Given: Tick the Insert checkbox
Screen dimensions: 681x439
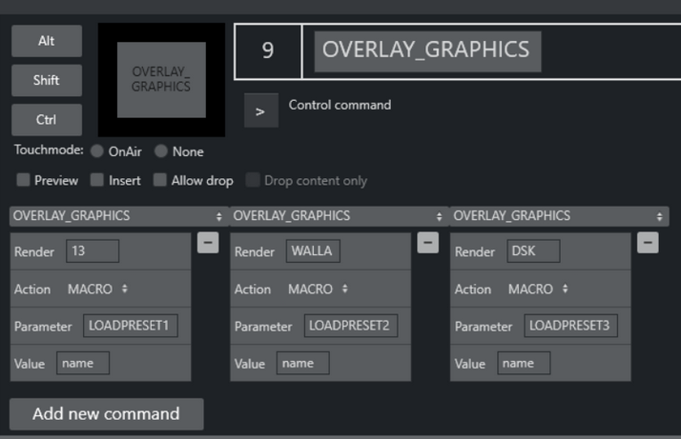Looking at the screenshot, I should (x=97, y=180).
